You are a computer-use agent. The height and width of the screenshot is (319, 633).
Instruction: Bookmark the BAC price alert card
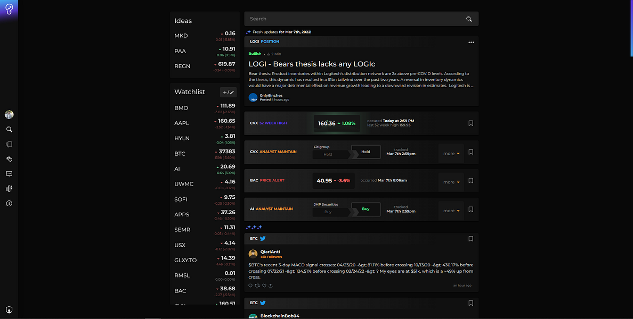coord(470,180)
